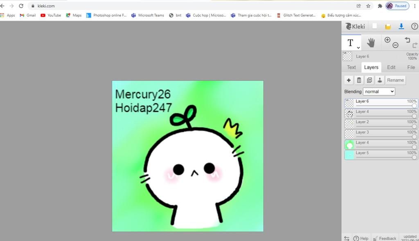Select Layer 3 in the layers list
419x241 pixels.
[x=381, y=134]
